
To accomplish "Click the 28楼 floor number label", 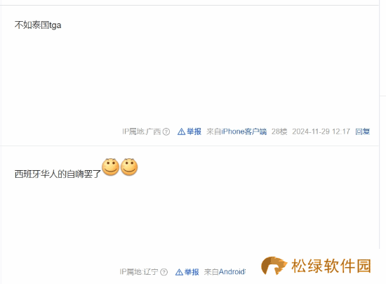I will 279,131.
